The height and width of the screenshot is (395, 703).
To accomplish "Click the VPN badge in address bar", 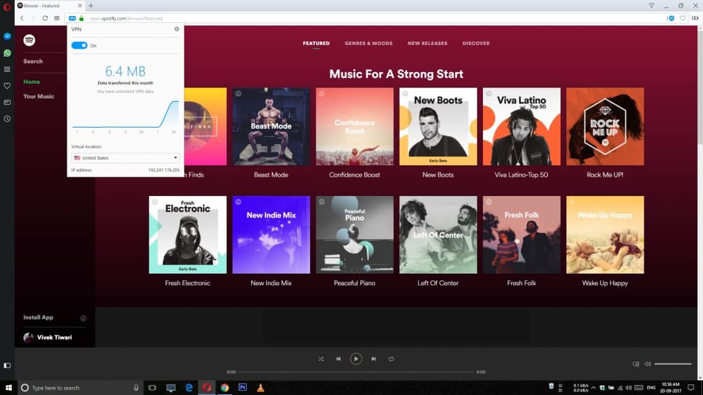I will click(x=72, y=18).
